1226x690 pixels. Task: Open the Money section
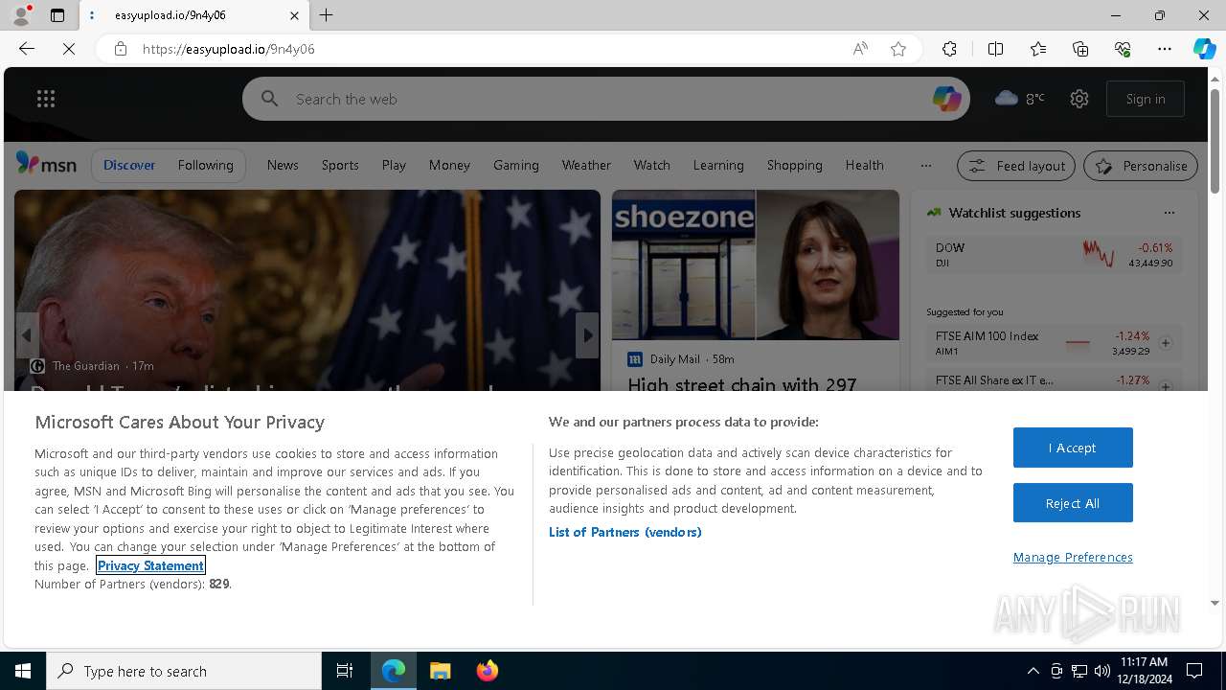click(449, 165)
